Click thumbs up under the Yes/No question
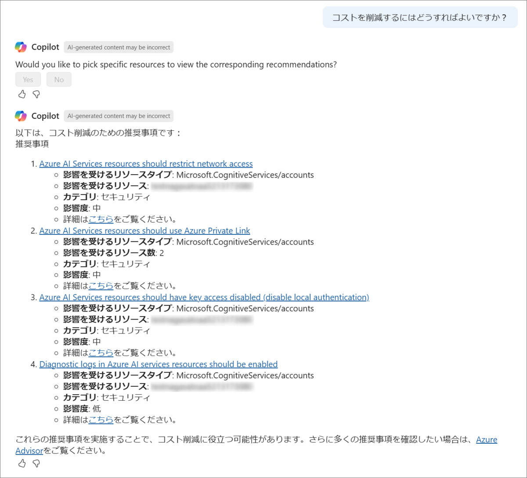 coord(22,94)
